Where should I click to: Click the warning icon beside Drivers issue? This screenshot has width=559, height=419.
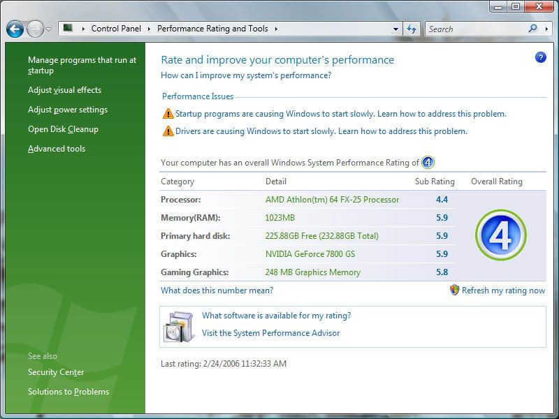168,131
